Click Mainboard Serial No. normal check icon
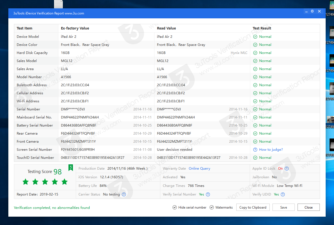334x225 pixels. [x=255, y=117]
